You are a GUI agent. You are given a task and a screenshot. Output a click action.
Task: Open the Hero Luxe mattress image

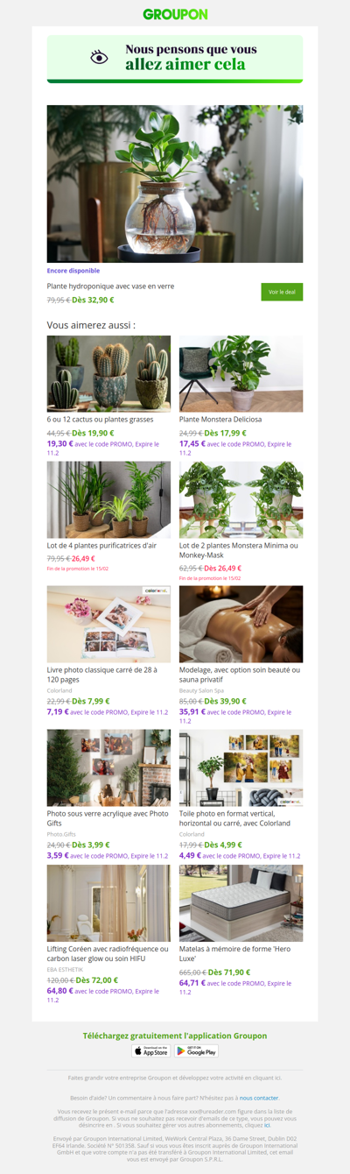tap(241, 903)
